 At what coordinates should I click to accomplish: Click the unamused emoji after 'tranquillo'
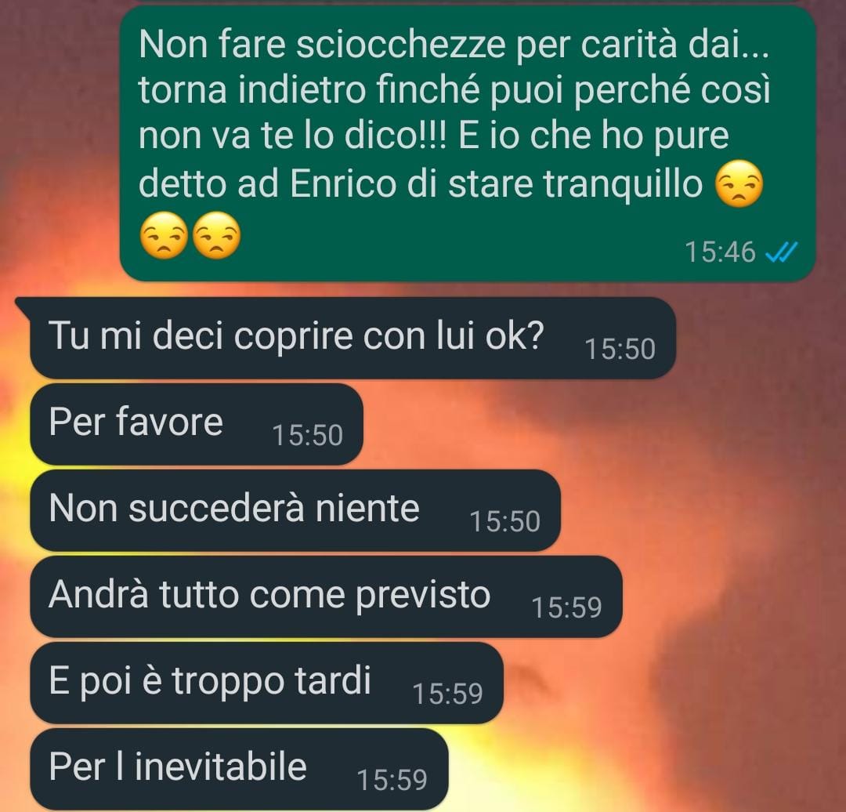[x=739, y=183]
